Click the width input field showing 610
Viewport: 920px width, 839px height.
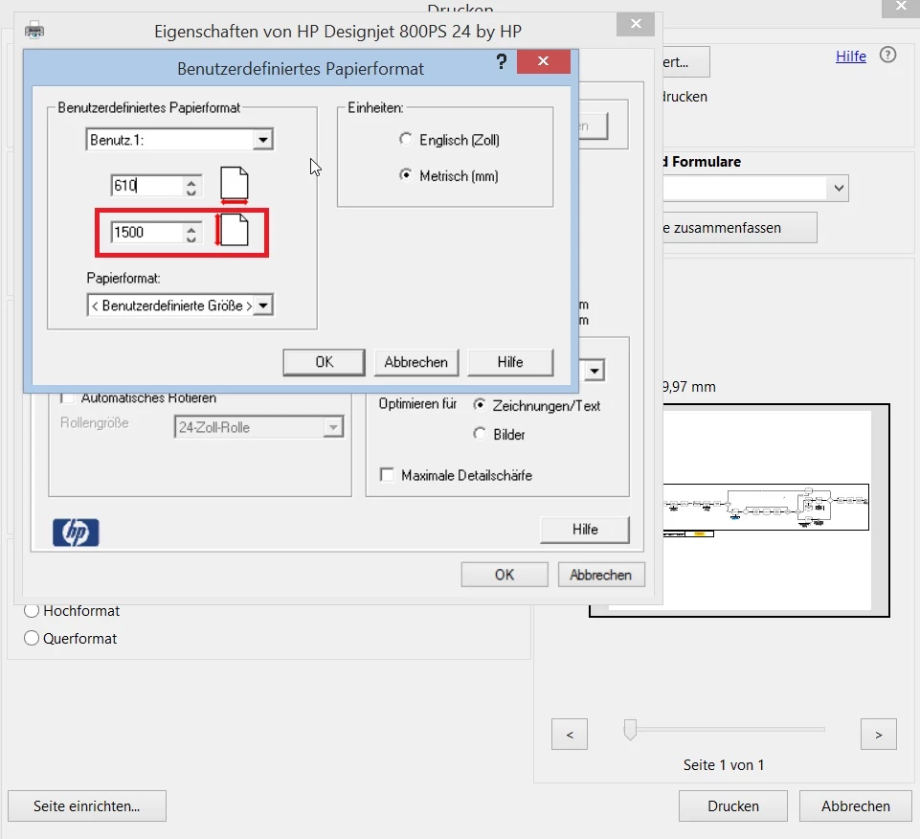pyautogui.click(x=147, y=186)
